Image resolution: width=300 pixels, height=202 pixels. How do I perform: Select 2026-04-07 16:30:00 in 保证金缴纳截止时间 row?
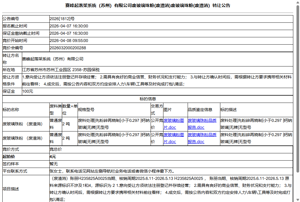69,33
